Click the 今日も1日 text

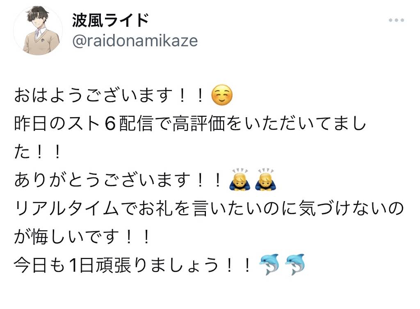tap(54, 265)
